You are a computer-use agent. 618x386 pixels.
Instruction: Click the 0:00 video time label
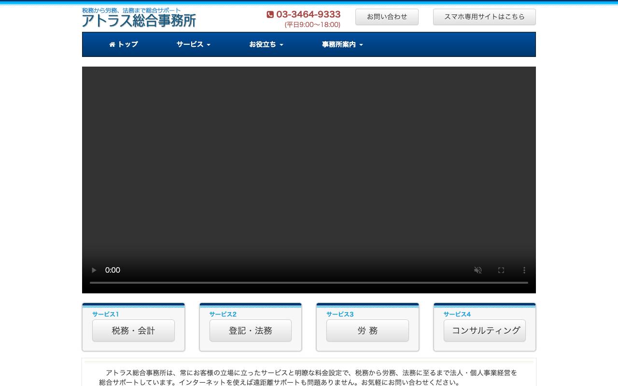[x=112, y=270]
